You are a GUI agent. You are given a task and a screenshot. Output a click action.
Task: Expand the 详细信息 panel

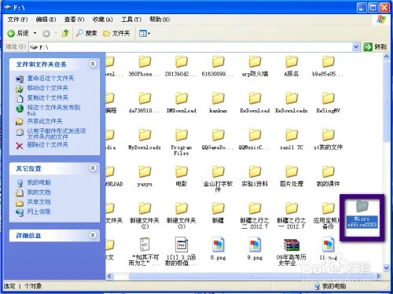click(x=93, y=235)
